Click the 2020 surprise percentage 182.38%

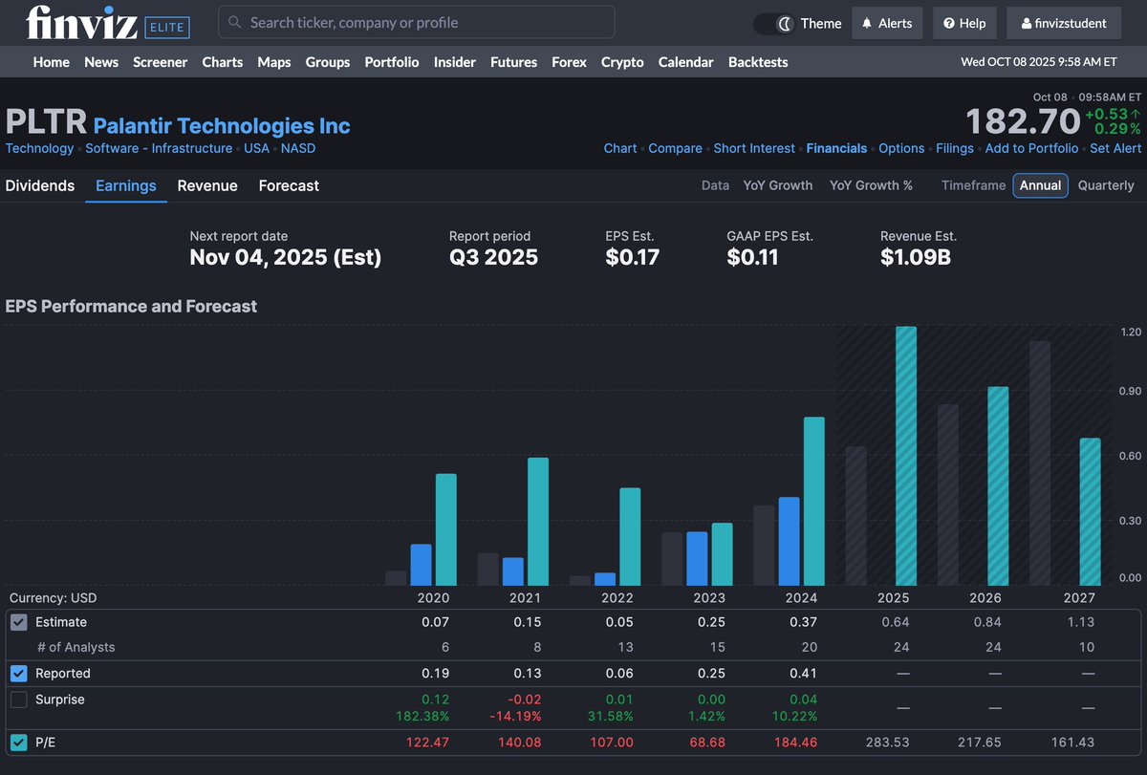pos(422,716)
